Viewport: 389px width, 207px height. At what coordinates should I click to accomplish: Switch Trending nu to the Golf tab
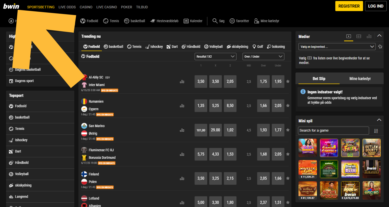pos(258,47)
